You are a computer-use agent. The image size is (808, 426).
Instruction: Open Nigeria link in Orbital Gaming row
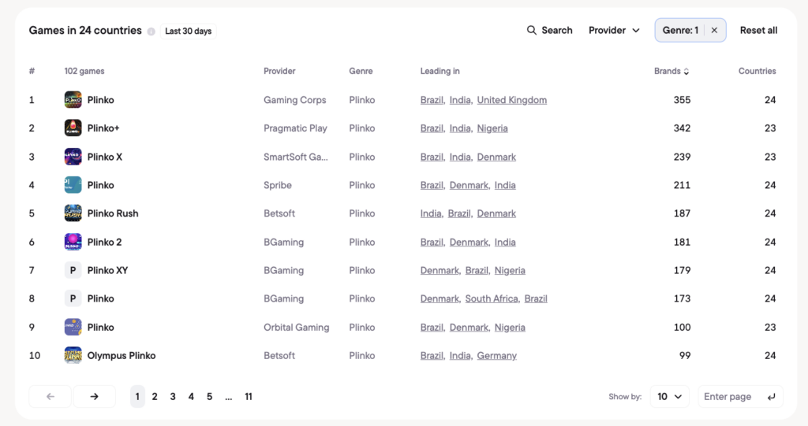click(x=510, y=328)
